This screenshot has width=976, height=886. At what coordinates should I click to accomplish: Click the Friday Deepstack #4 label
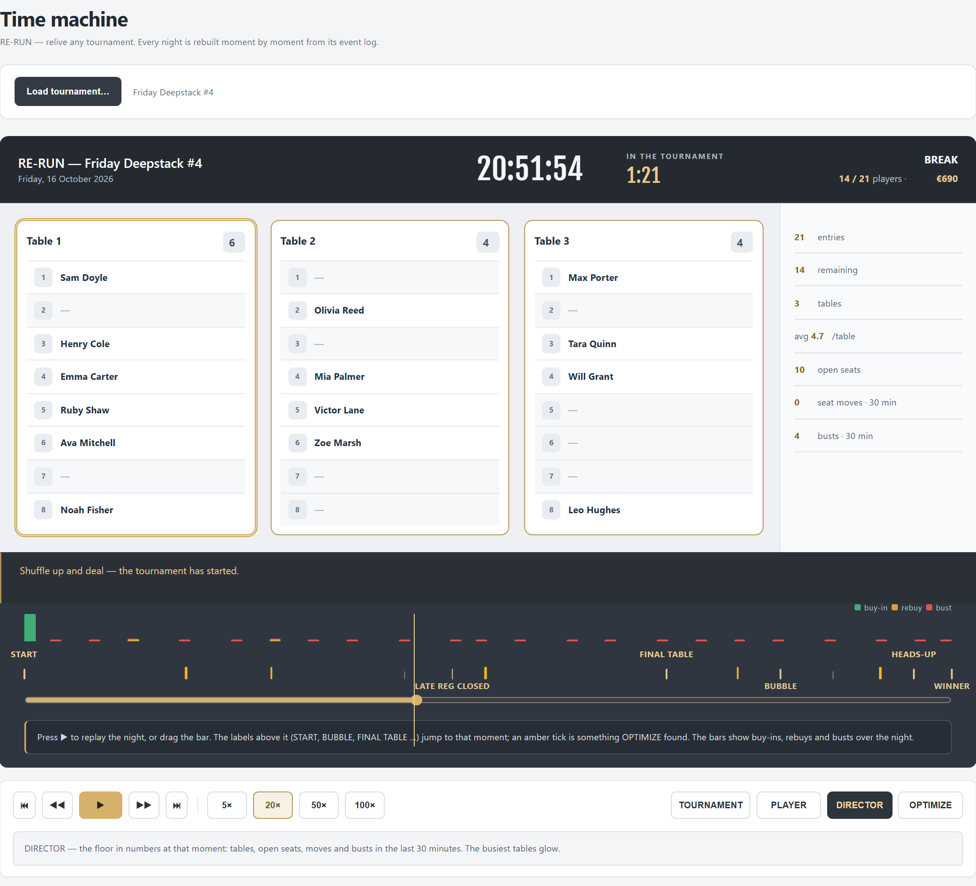click(x=173, y=92)
